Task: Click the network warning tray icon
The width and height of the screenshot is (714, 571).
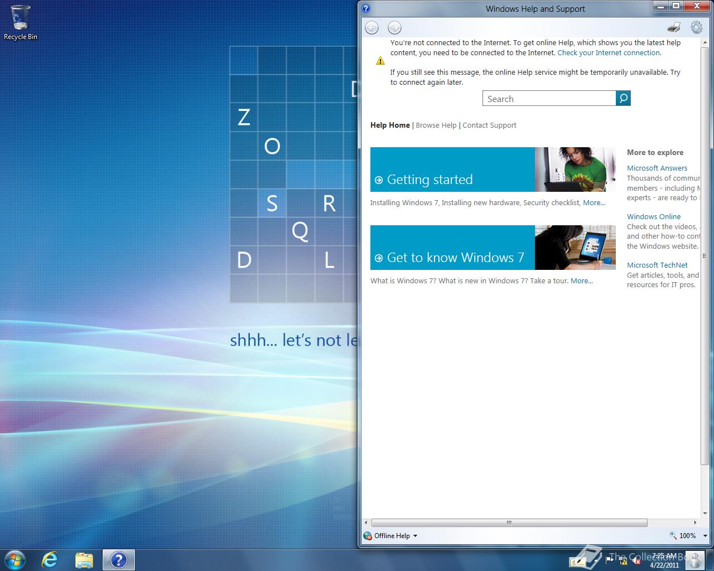Action: (x=623, y=560)
